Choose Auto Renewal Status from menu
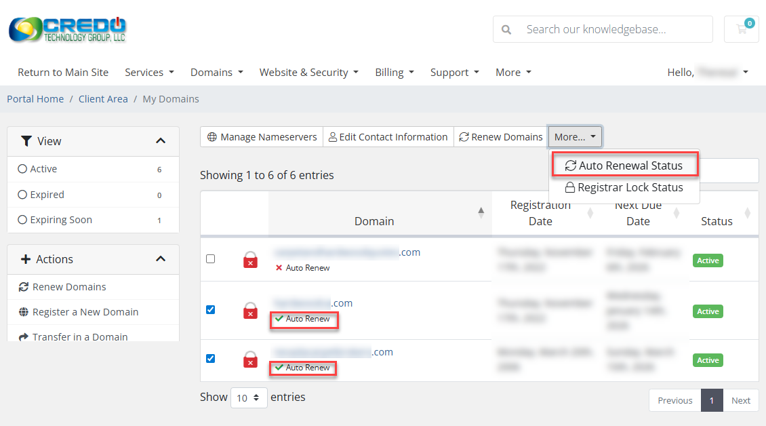Image resolution: width=766 pixels, height=426 pixels. pos(624,166)
